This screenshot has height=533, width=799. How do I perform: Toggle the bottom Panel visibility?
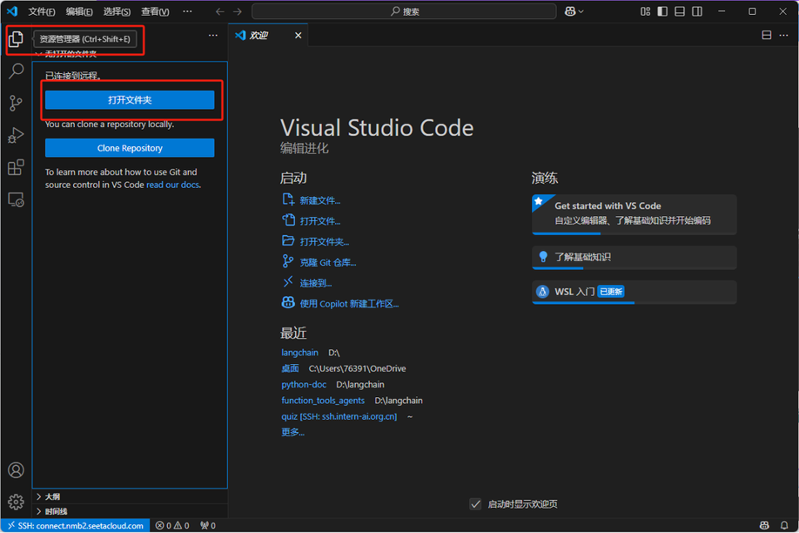(680, 11)
